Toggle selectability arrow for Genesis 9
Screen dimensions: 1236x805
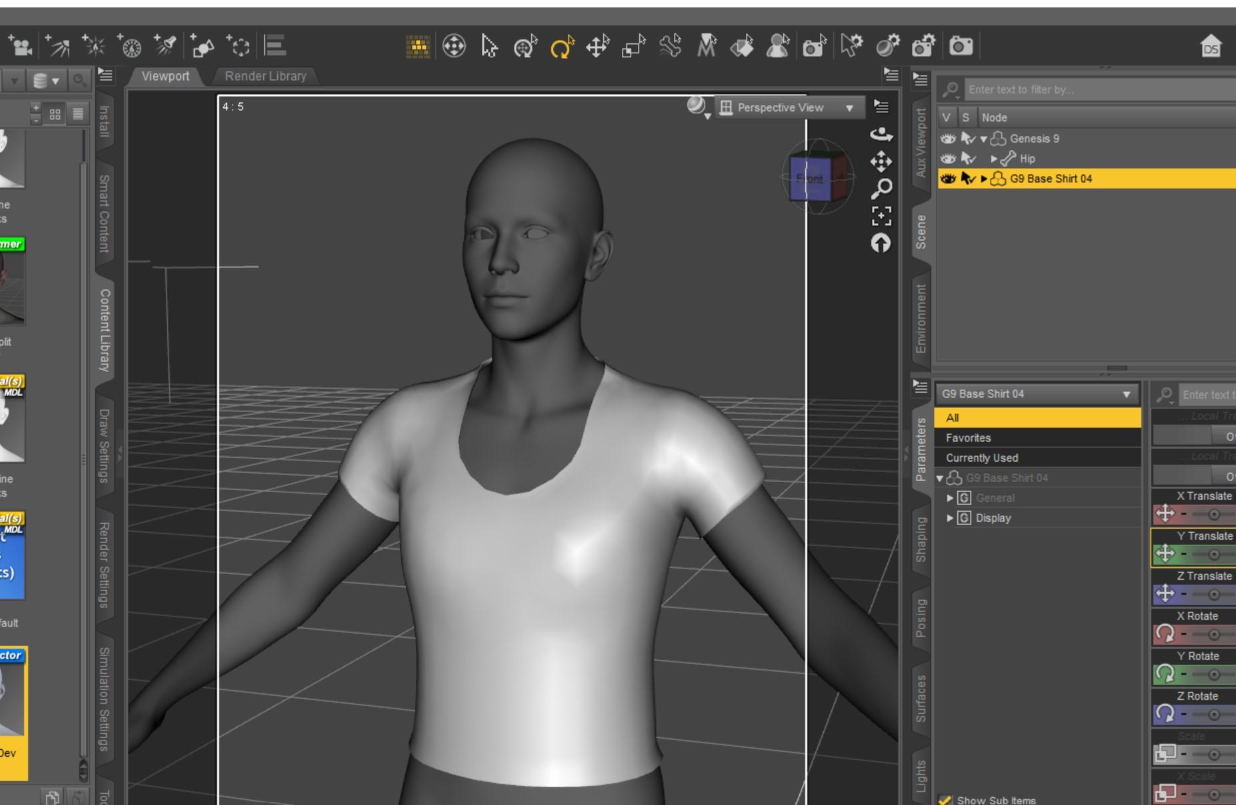[x=968, y=139]
